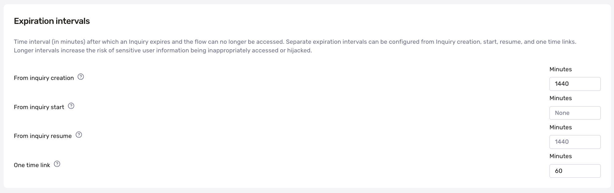Click the Minutes field showing 1440 for inquiry creation

575,84
